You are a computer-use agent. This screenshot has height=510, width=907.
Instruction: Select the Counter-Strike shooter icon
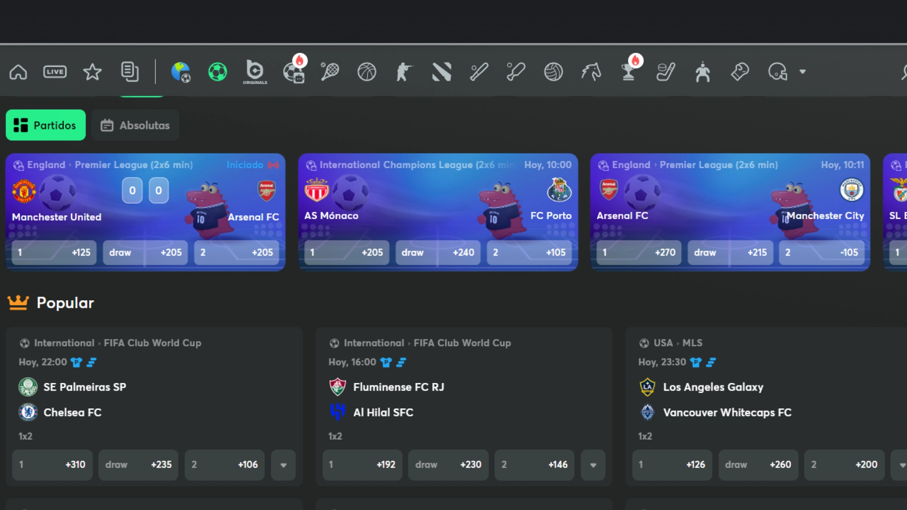404,72
